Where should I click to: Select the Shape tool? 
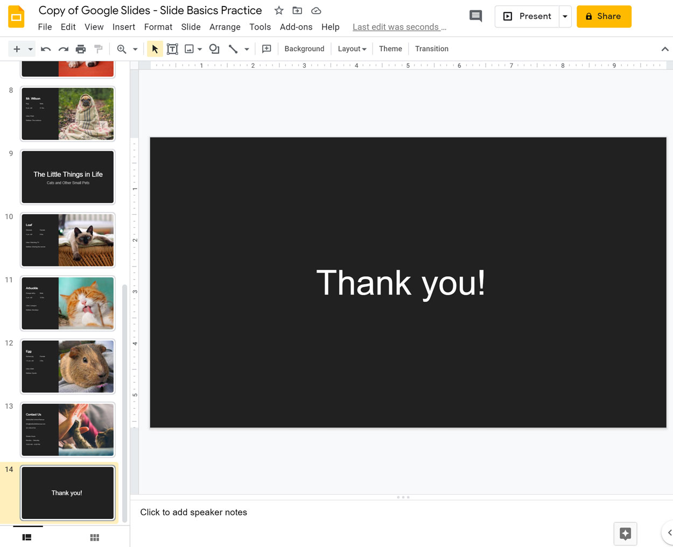click(x=214, y=48)
